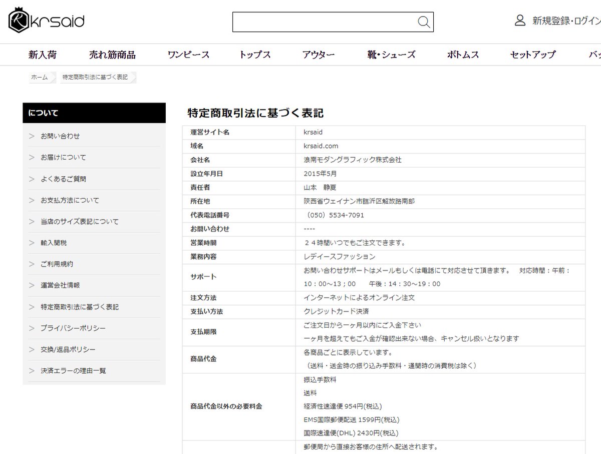Image resolution: width=601 pixels, height=454 pixels.
Task: Open the ボトムス menu
Action: click(x=463, y=54)
